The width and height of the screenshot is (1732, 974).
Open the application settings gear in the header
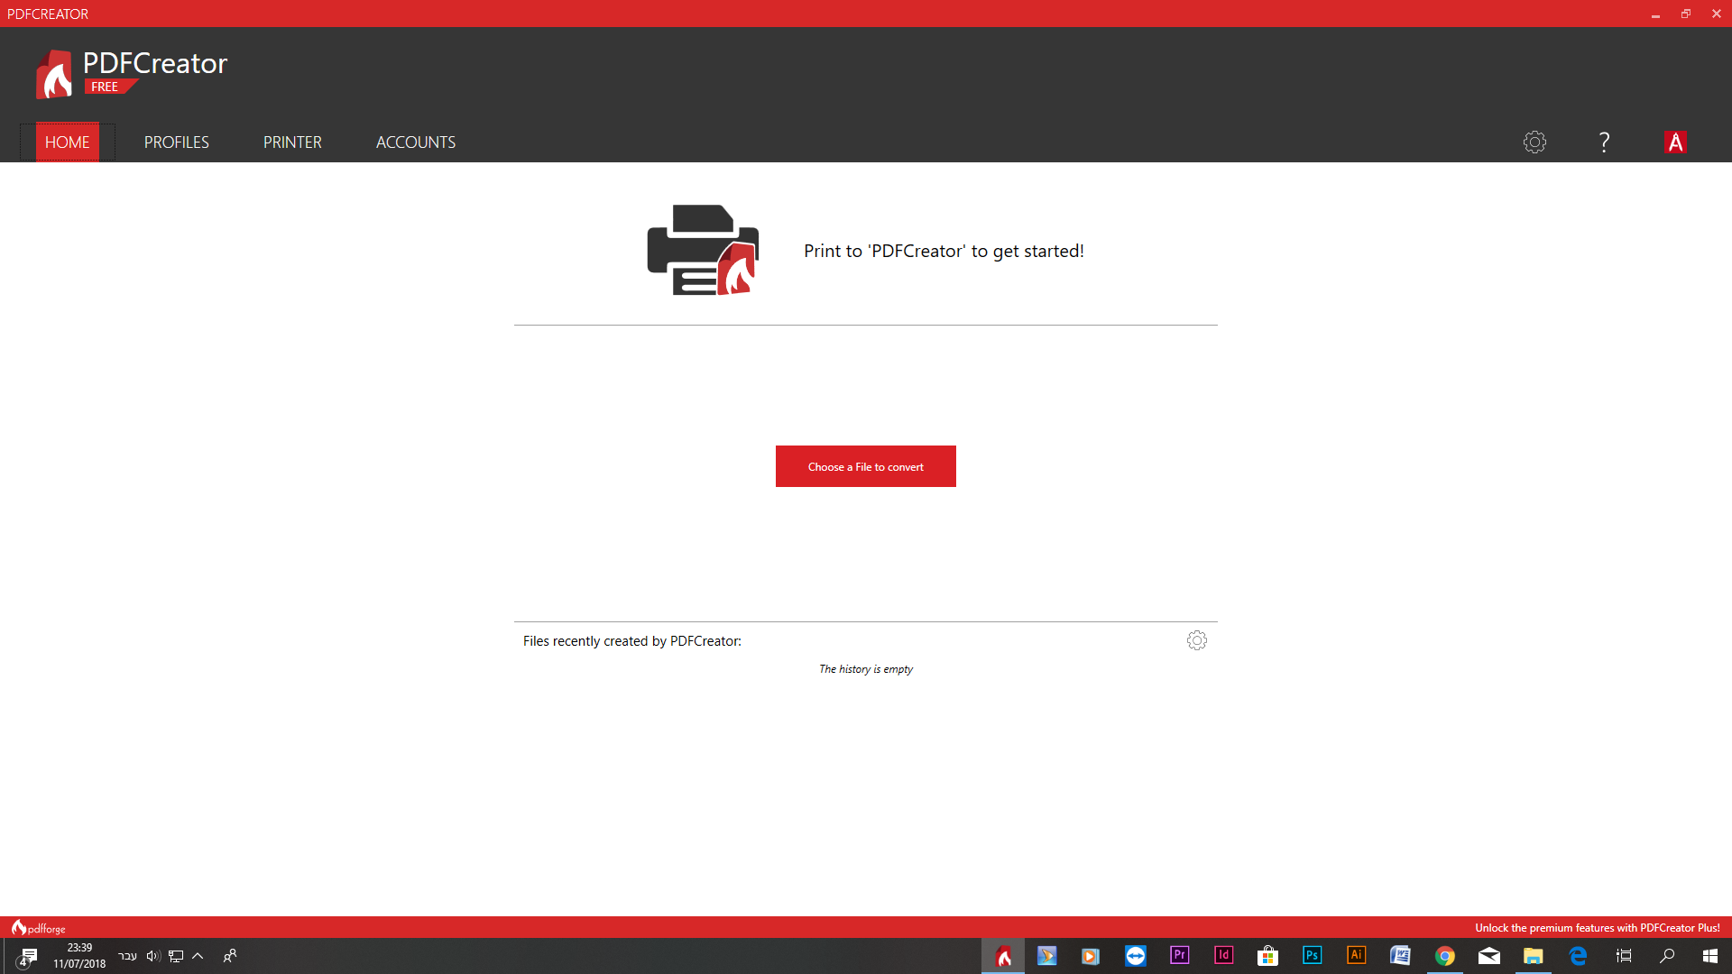[1534, 142]
